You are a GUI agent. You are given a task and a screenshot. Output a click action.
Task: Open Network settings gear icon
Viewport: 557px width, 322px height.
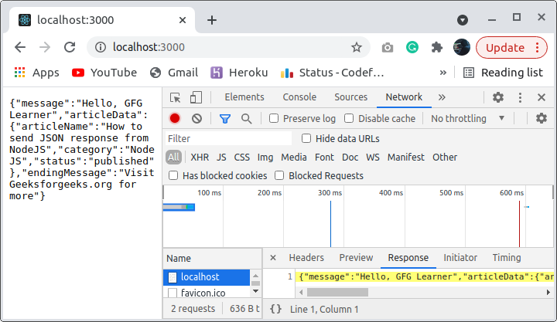[541, 118]
